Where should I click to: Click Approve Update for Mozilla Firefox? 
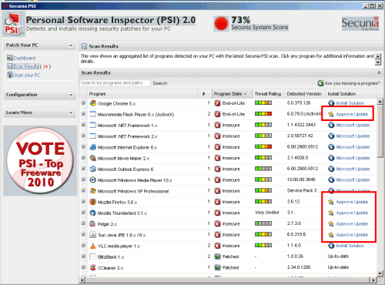pos(352,202)
